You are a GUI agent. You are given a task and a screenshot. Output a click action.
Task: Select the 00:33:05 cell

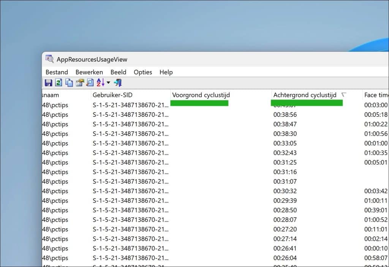(285, 143)
